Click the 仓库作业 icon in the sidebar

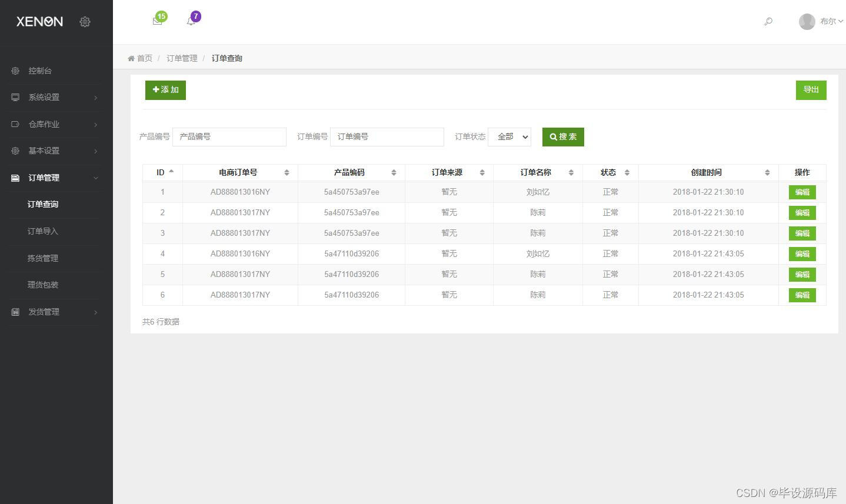[x=15, y=124]
